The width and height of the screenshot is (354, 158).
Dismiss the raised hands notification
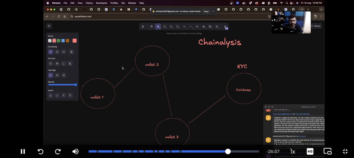click(213, 11)
